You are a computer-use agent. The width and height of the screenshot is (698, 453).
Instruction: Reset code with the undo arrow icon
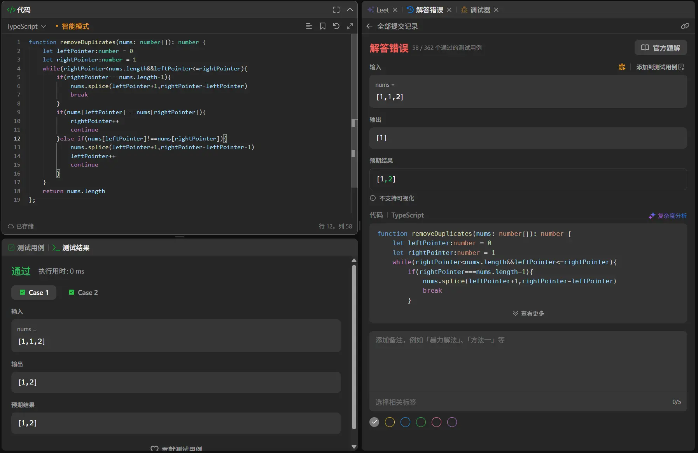[x=336, y=26]
